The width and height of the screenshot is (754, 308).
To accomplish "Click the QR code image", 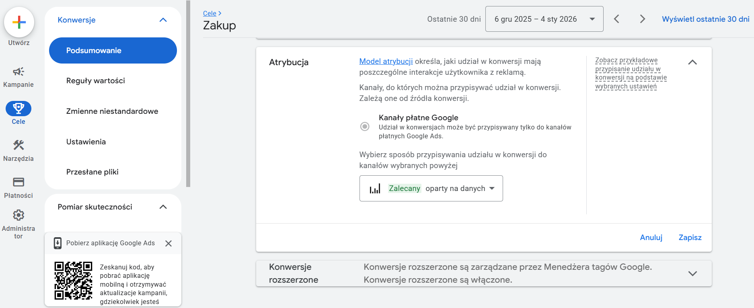I will pyautogui.click(x=73, y=281).
